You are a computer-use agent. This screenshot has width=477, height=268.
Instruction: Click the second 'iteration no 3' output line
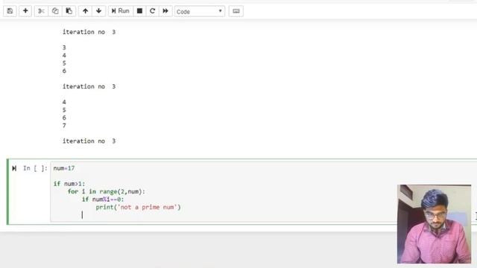point(89,86)
